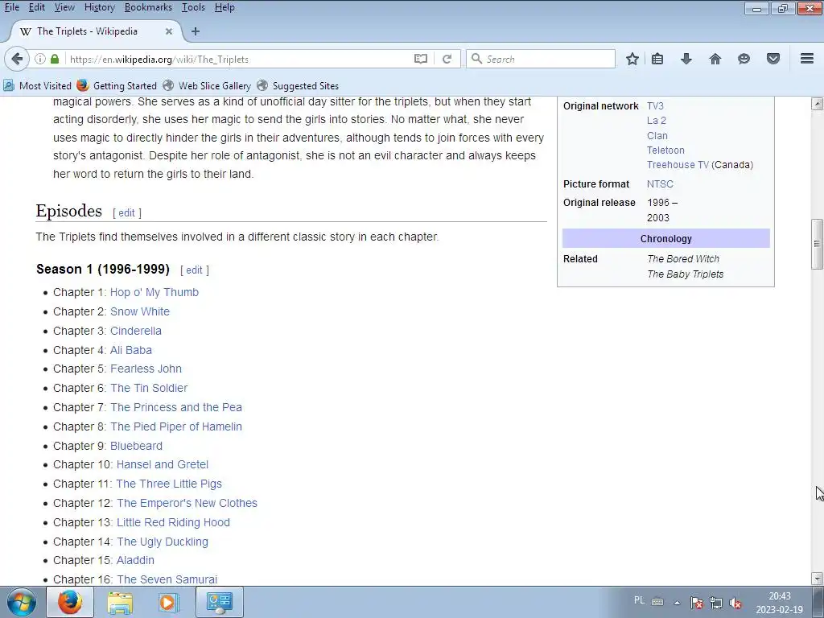Click the vertical scrollbar thumb

pyautogui.click(x=818, y=243)
